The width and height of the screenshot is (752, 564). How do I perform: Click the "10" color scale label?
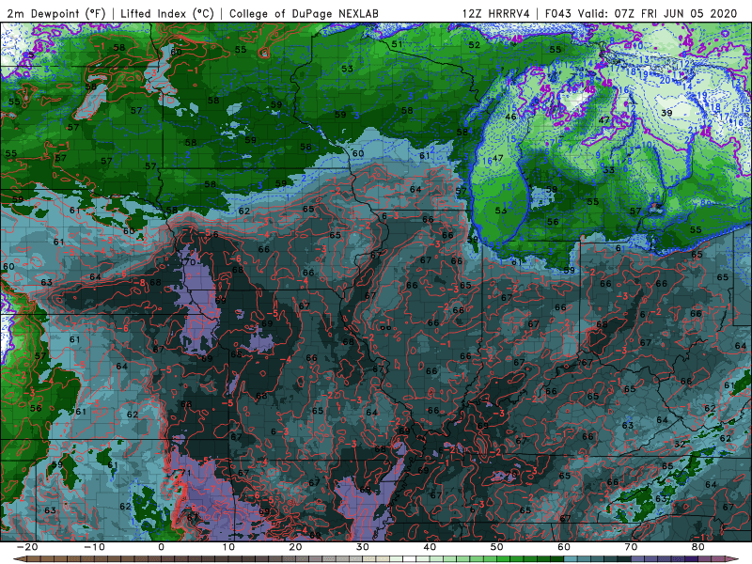coord(228,547)
